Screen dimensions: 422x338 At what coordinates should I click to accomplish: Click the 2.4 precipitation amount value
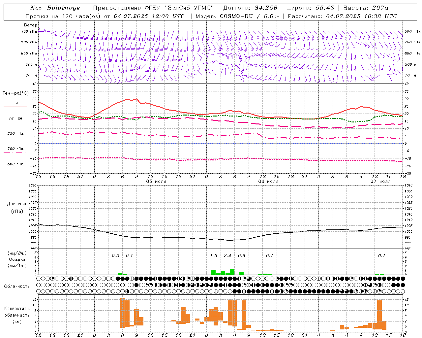[x=227, y=256]
